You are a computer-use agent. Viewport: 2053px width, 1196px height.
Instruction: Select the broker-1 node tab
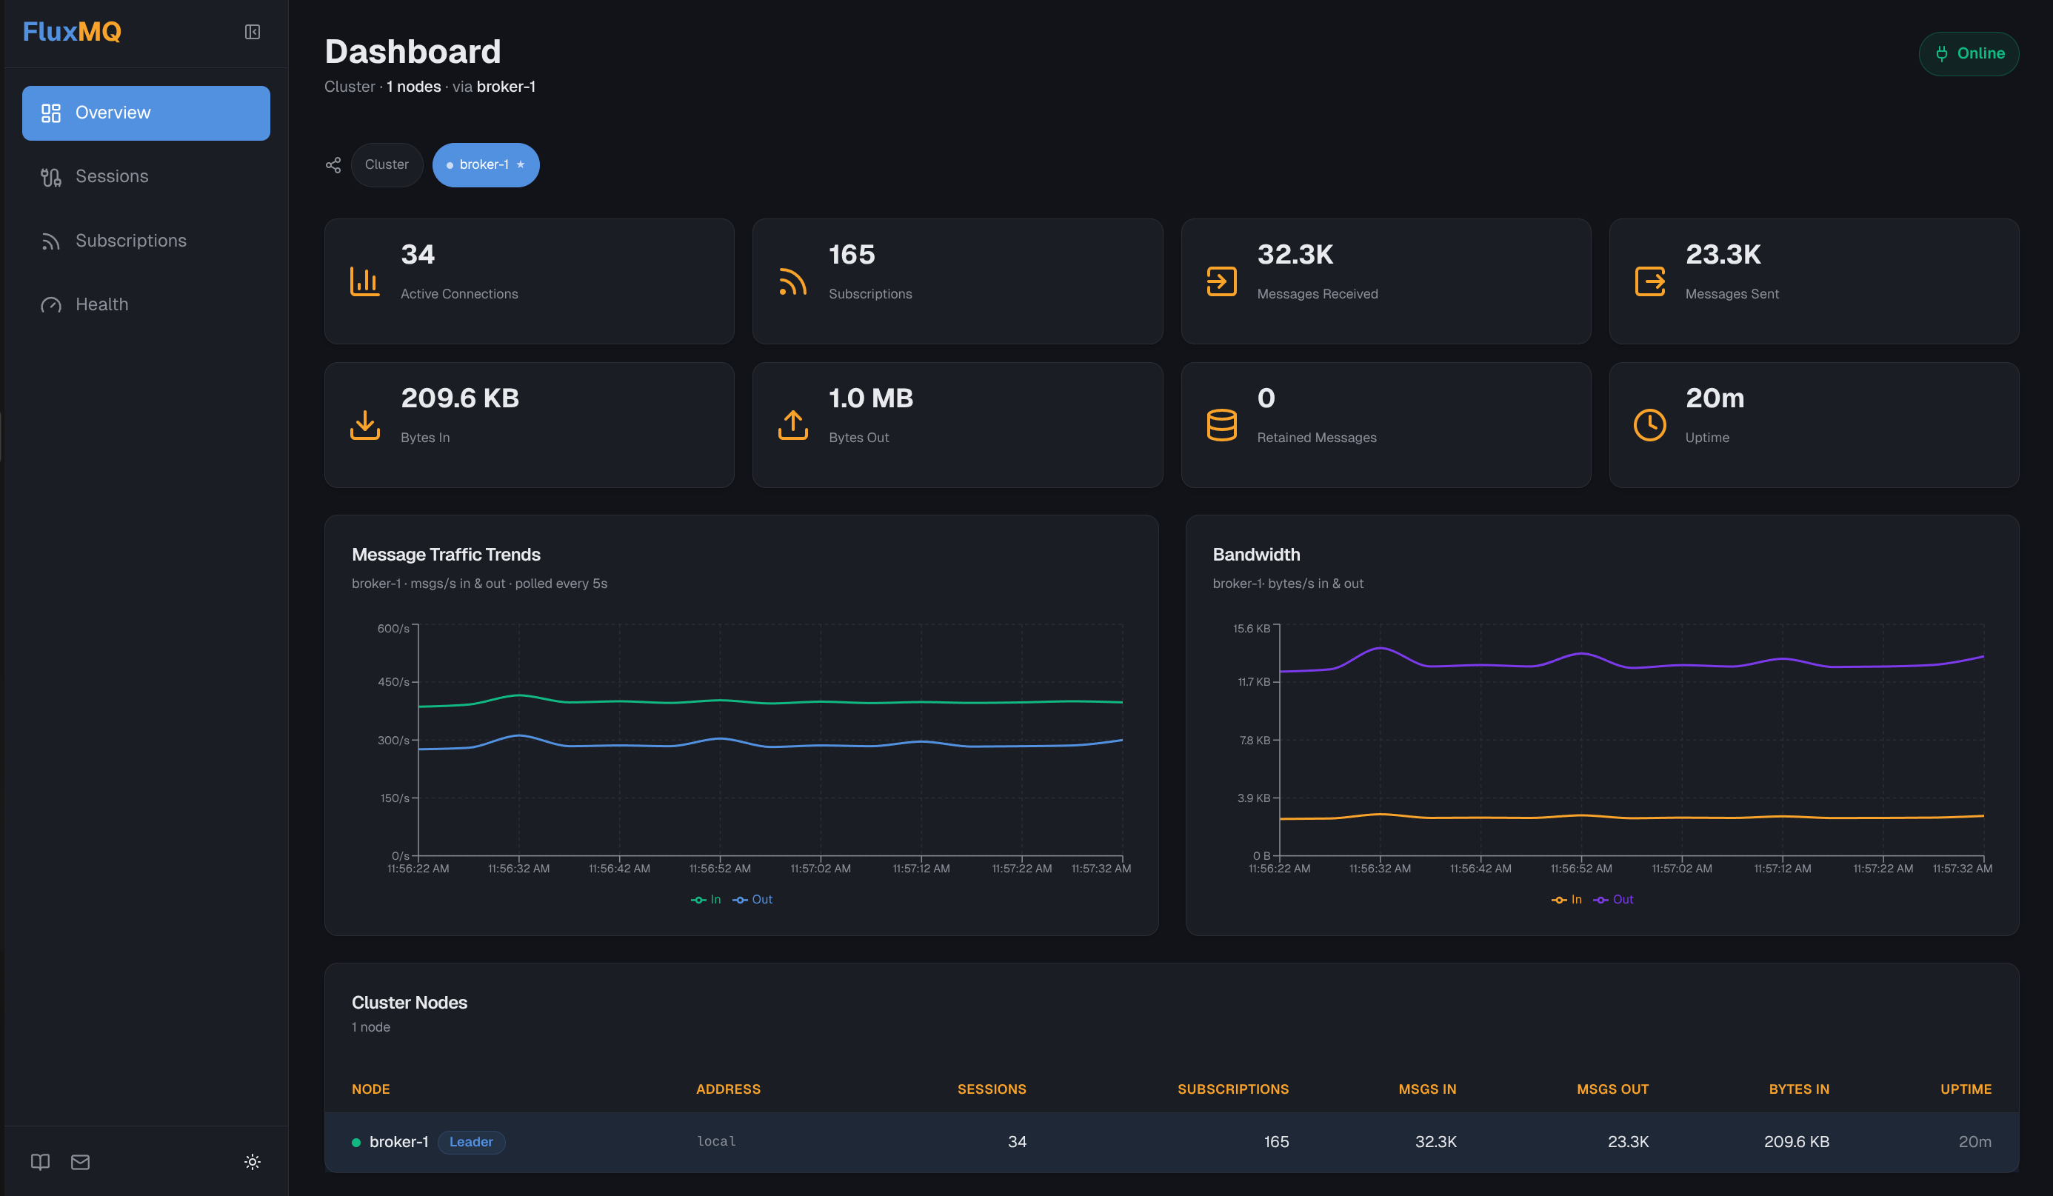[486, 164]
